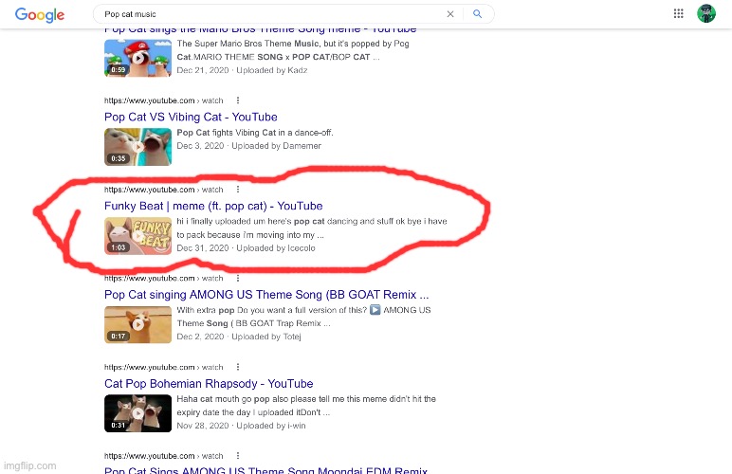Click the blue magnifier search icon
Image resolution: width=732 pixels, height=474 pixels.
(x=478, y=14)
